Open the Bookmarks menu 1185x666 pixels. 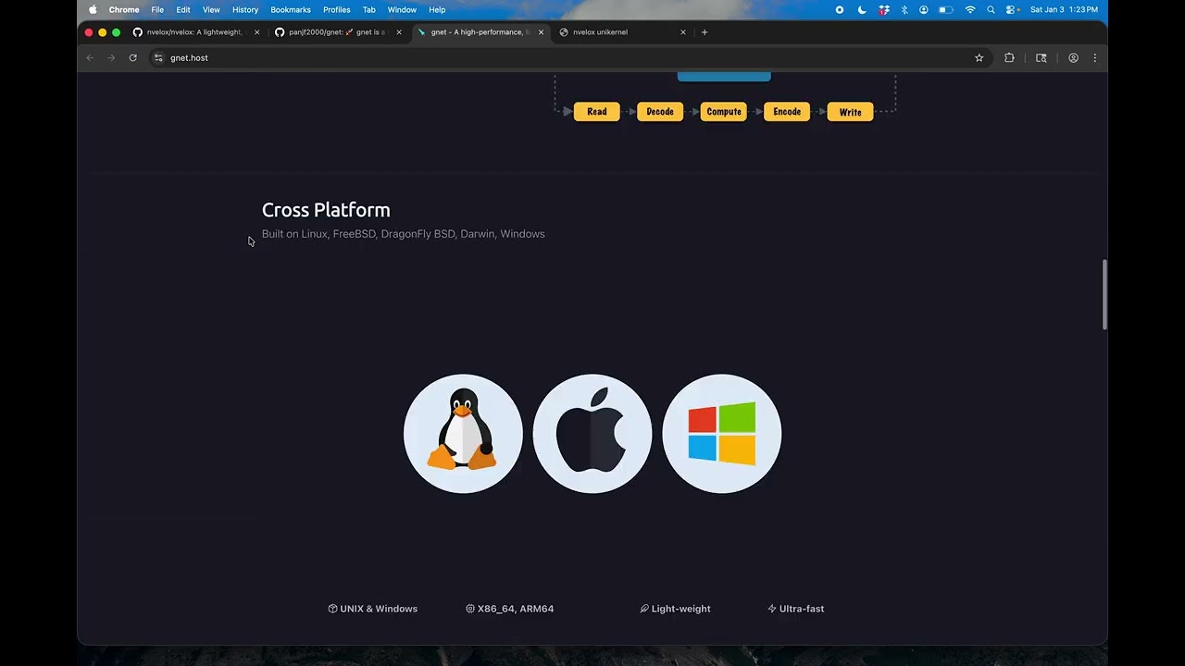tap(291, 9)
